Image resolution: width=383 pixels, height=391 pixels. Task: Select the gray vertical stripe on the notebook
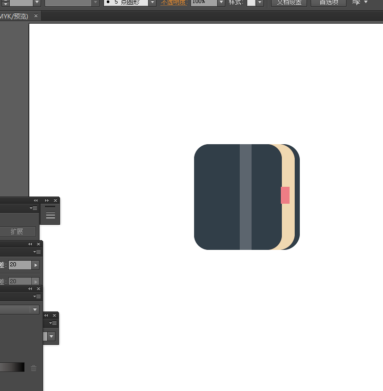point(245,197)
